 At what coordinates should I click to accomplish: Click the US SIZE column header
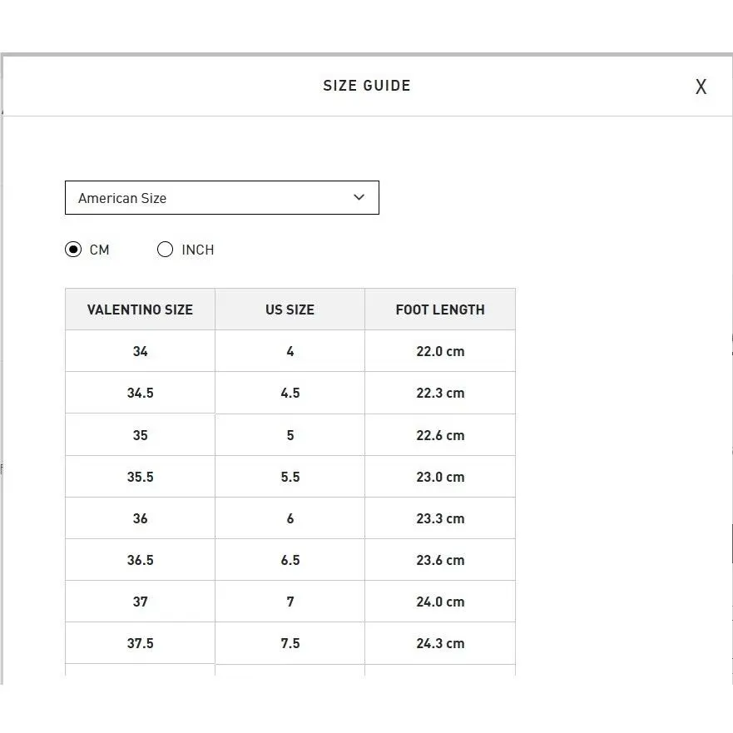click(290, 310)
